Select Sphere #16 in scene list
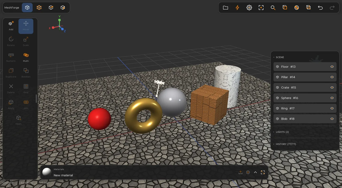 [x=305, y=98]
